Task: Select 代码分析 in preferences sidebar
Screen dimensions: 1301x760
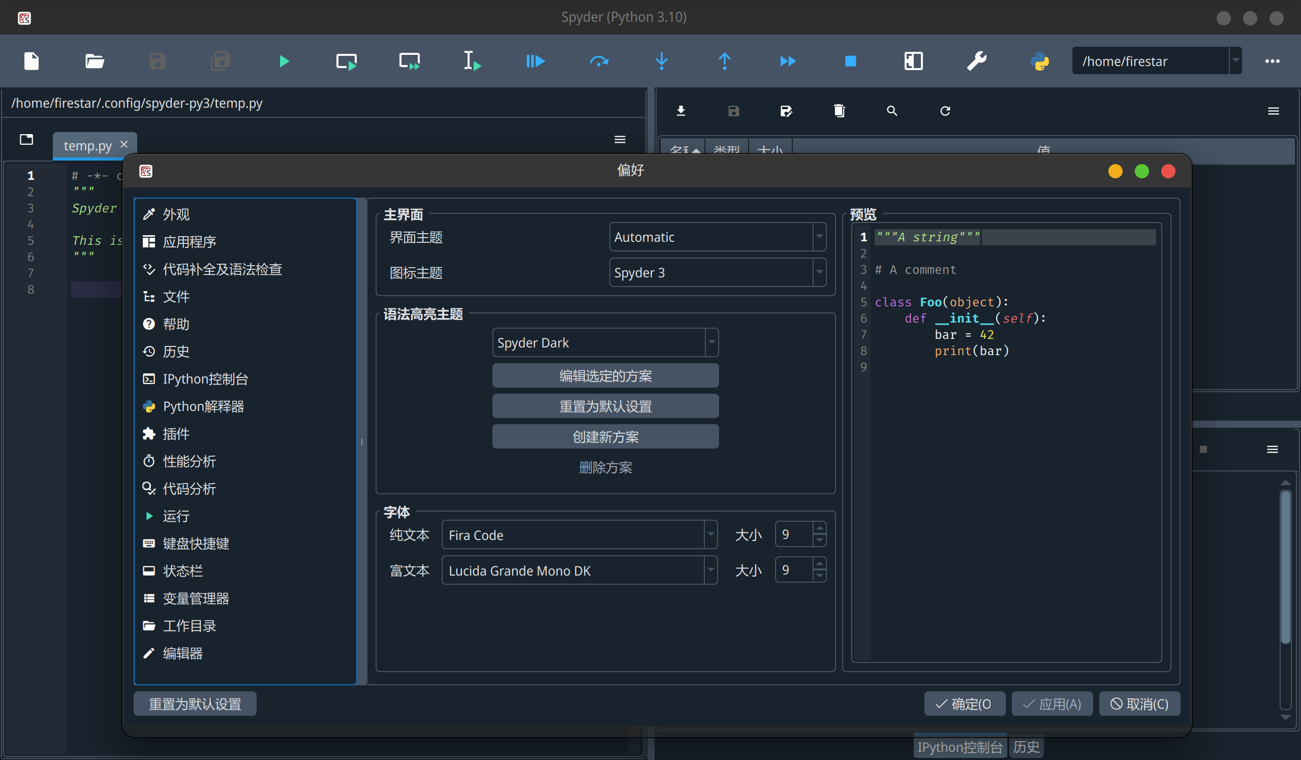Action: click(245, 489)
